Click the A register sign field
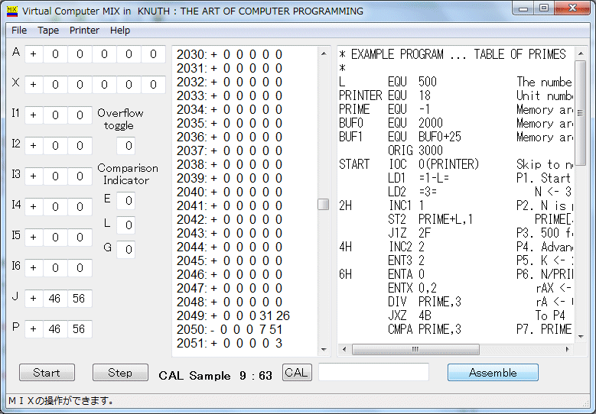This screenshot has width=596, height=414. click(34, 54)
